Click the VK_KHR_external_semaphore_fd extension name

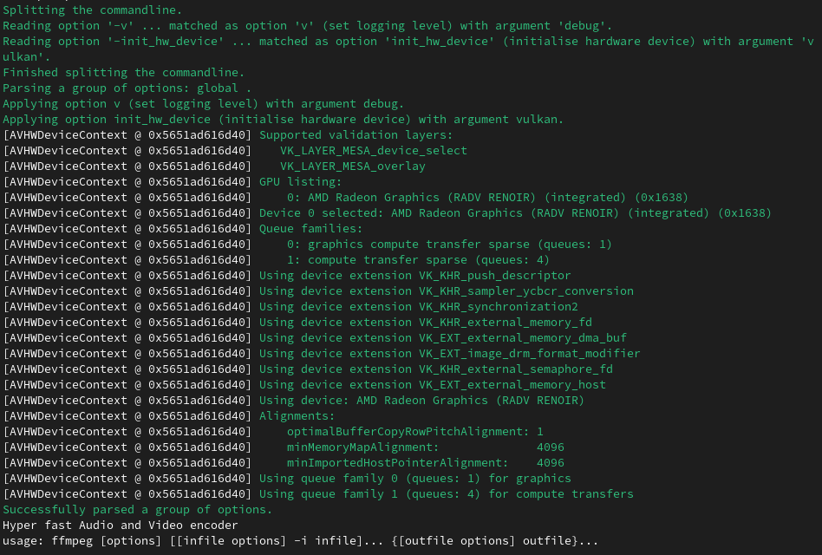tap(516, 369)
